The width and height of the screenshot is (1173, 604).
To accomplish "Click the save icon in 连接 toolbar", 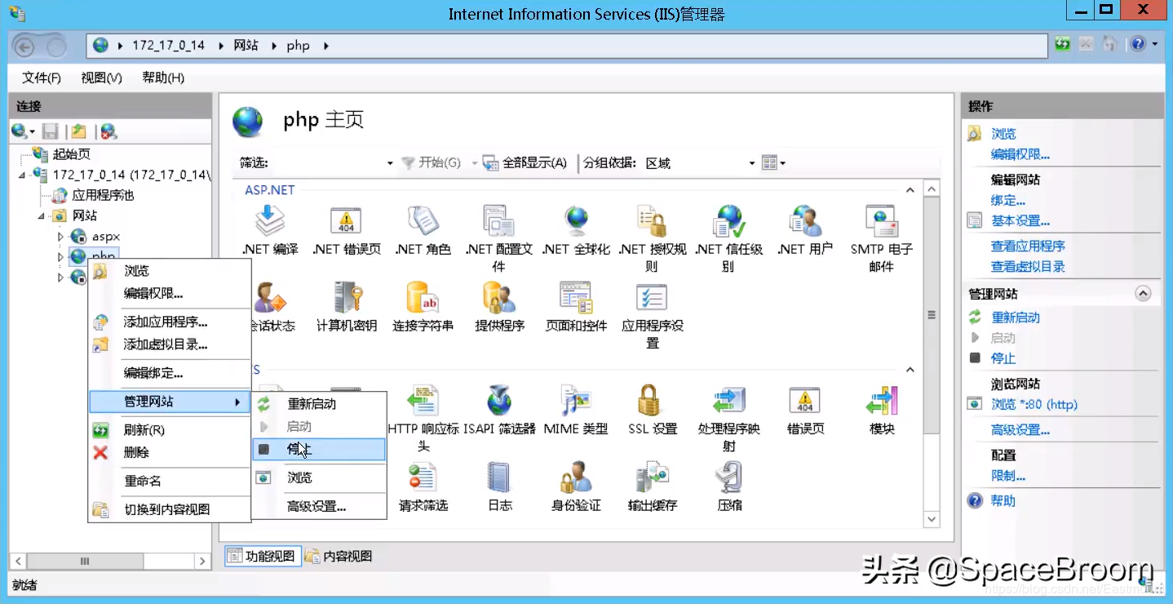I will [x=50, y=131].
